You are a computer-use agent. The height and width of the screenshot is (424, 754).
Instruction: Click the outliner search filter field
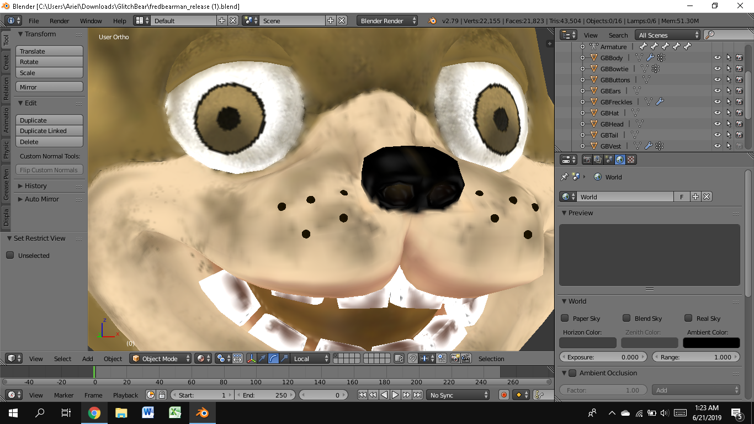[728, 35]
